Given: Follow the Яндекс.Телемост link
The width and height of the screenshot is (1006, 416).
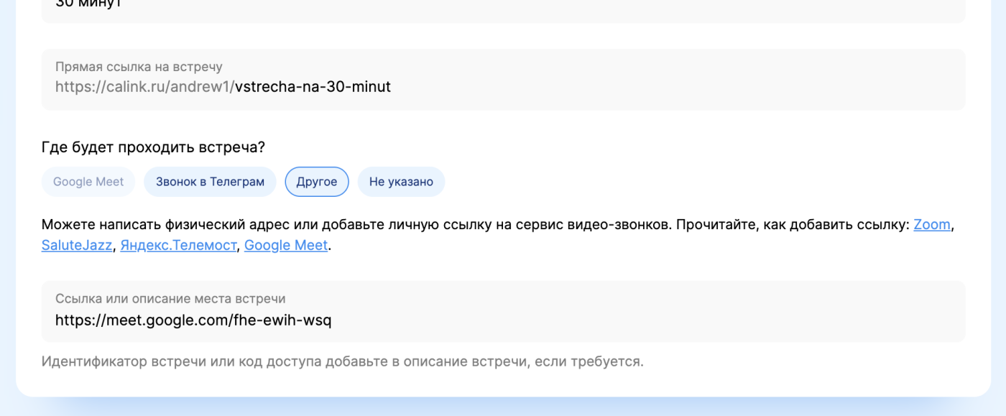Looking at the screenshot, I should pos(178,245).
